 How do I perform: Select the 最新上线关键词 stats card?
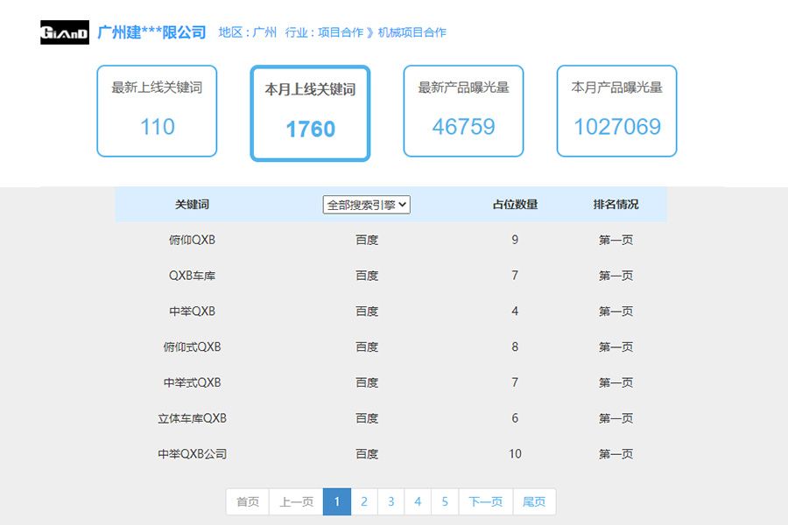[x=156, y=110]
